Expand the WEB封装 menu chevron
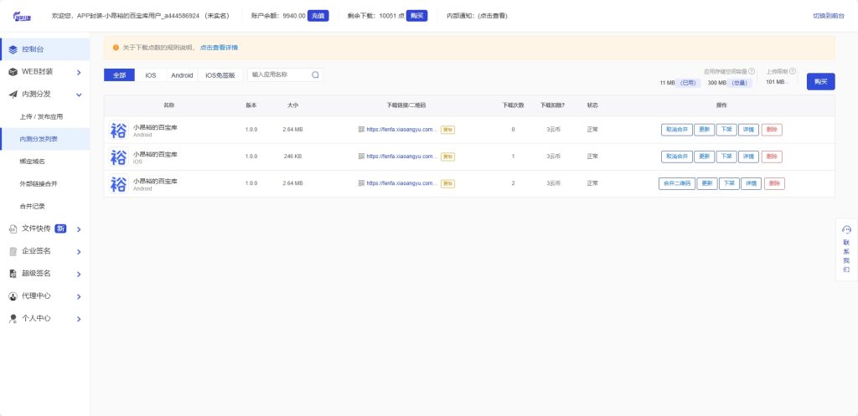This screenshot has width=858, height=416. click(79, 73)
